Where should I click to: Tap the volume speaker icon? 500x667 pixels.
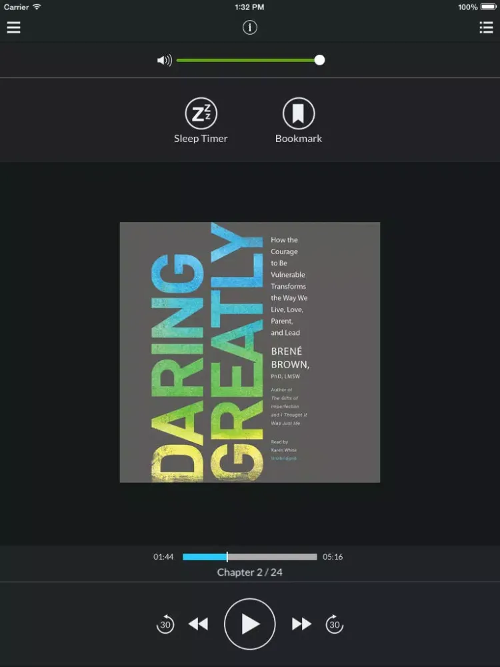[x=165, y=61]
